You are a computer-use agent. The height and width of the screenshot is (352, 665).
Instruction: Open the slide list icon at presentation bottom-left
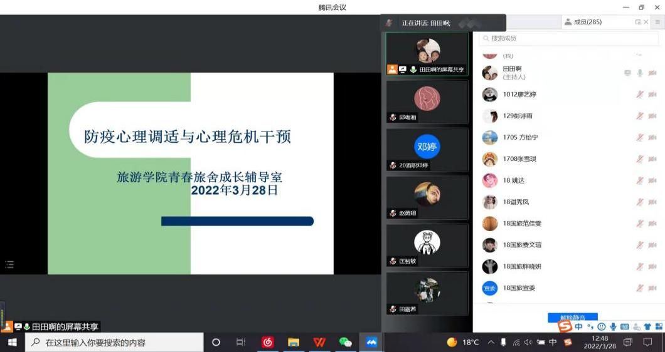[9, 264]
